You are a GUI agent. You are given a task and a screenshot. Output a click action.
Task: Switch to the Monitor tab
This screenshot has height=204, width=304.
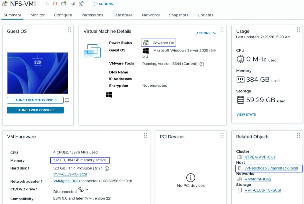[37, 15]
